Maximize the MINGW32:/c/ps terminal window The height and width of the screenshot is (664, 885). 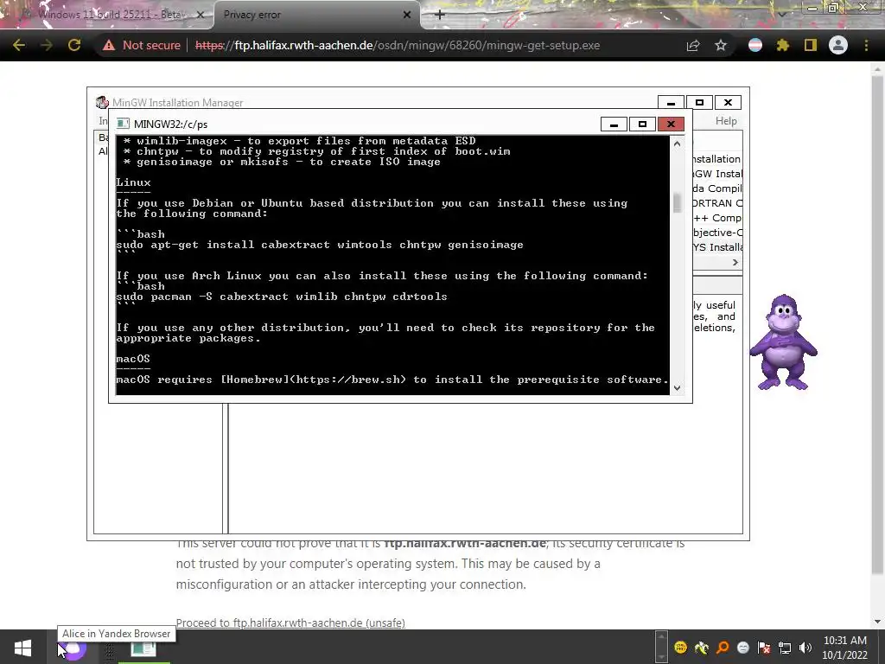click(642, 124)
